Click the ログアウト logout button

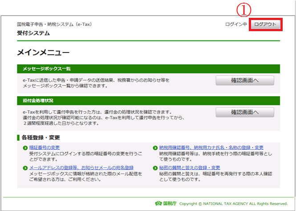(265, 24)
